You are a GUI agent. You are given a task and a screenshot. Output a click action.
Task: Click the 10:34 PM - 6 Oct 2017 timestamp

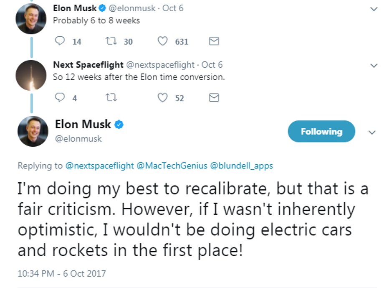point(62,273)
